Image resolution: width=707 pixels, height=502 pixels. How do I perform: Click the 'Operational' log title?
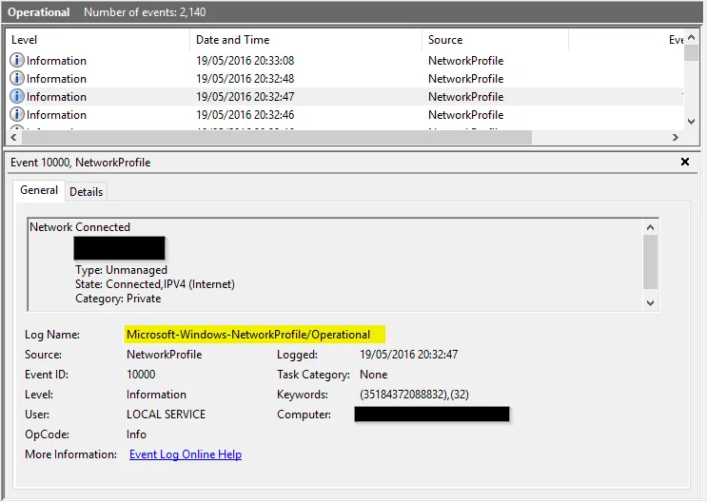tap(39, 12)
